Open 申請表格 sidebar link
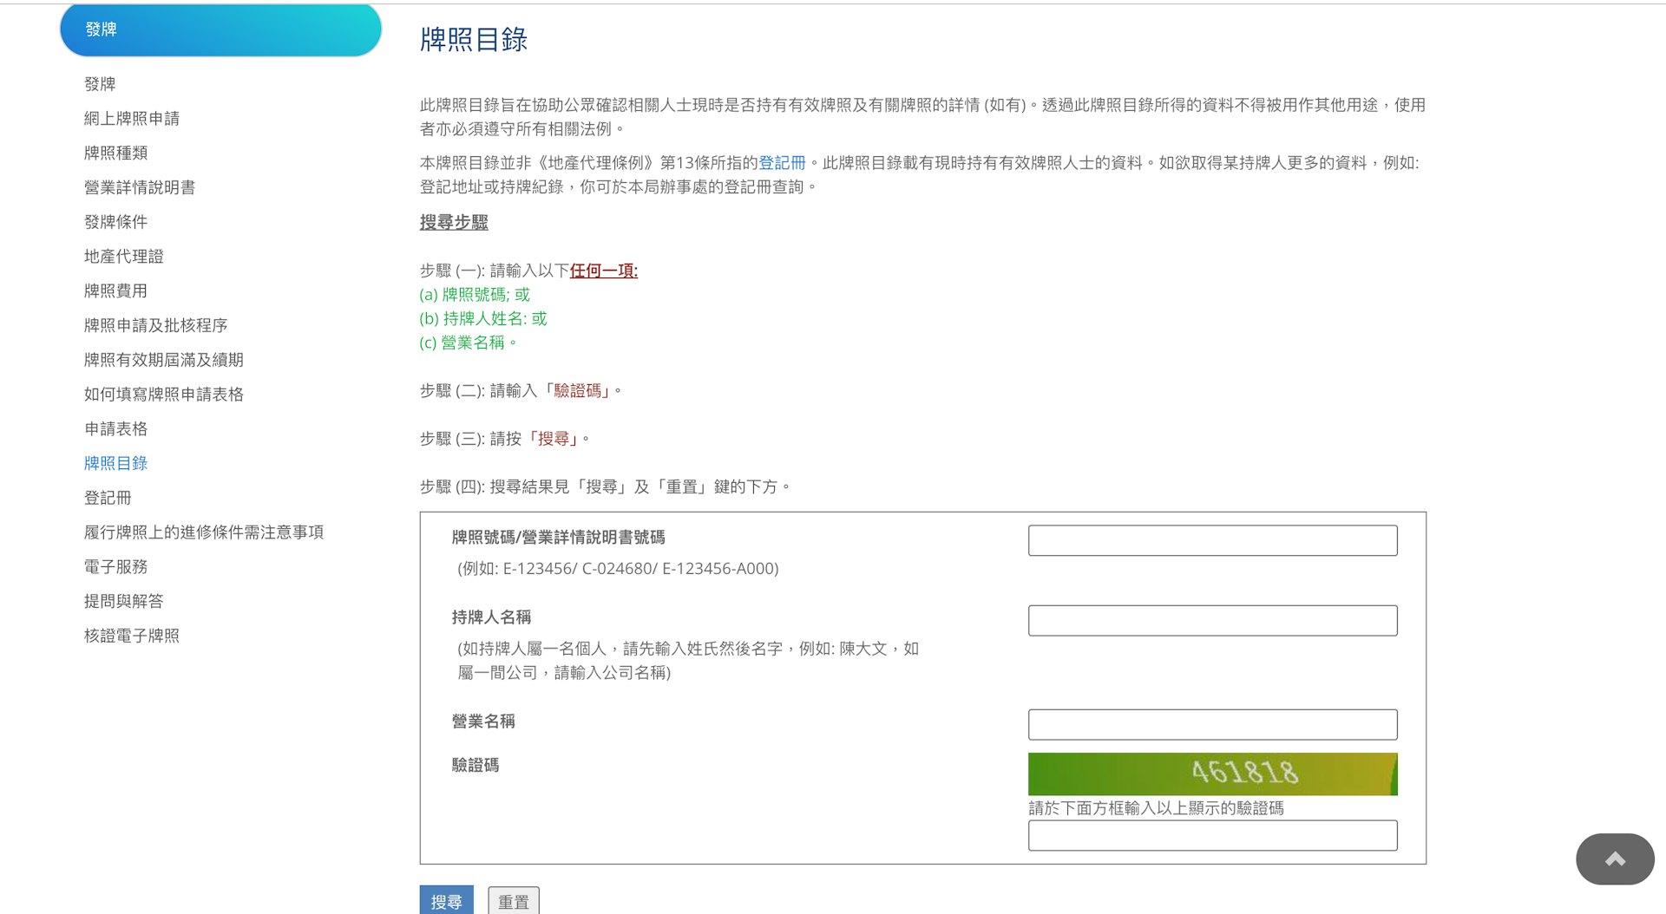This screenshot has height=914, width=1666. point(115,429)
